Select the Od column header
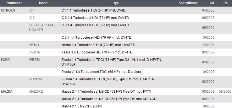Image resolution: width=232 pixels, height=108 pixels. point(212,3)
